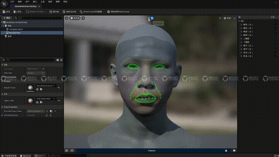Click the 浏览 browse-to-asset toolbar icon

pyautogui.click(x=17, y=12)
